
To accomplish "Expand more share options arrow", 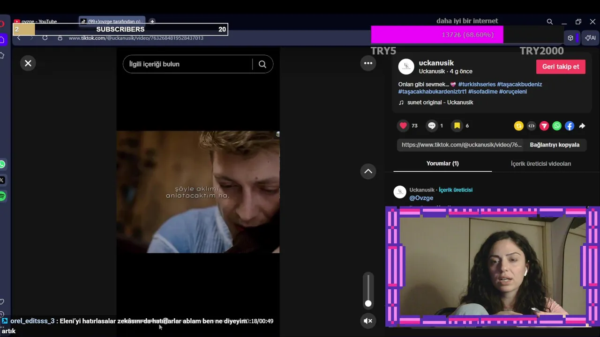I will click(x=582, y=126).
